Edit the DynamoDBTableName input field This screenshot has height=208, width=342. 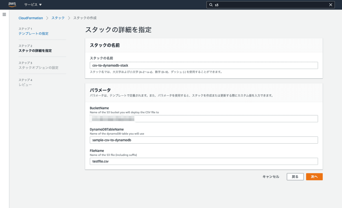(x=204, y=140)
